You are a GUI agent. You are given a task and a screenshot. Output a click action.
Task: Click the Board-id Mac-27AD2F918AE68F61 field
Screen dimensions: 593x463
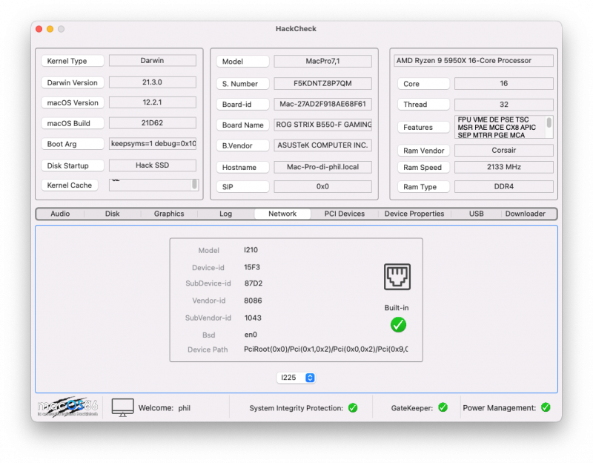[322, 104]
